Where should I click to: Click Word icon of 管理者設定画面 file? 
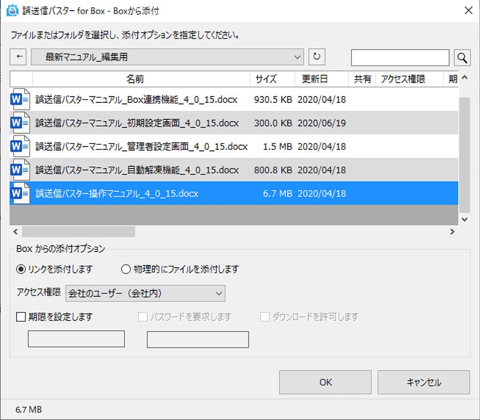20,146
